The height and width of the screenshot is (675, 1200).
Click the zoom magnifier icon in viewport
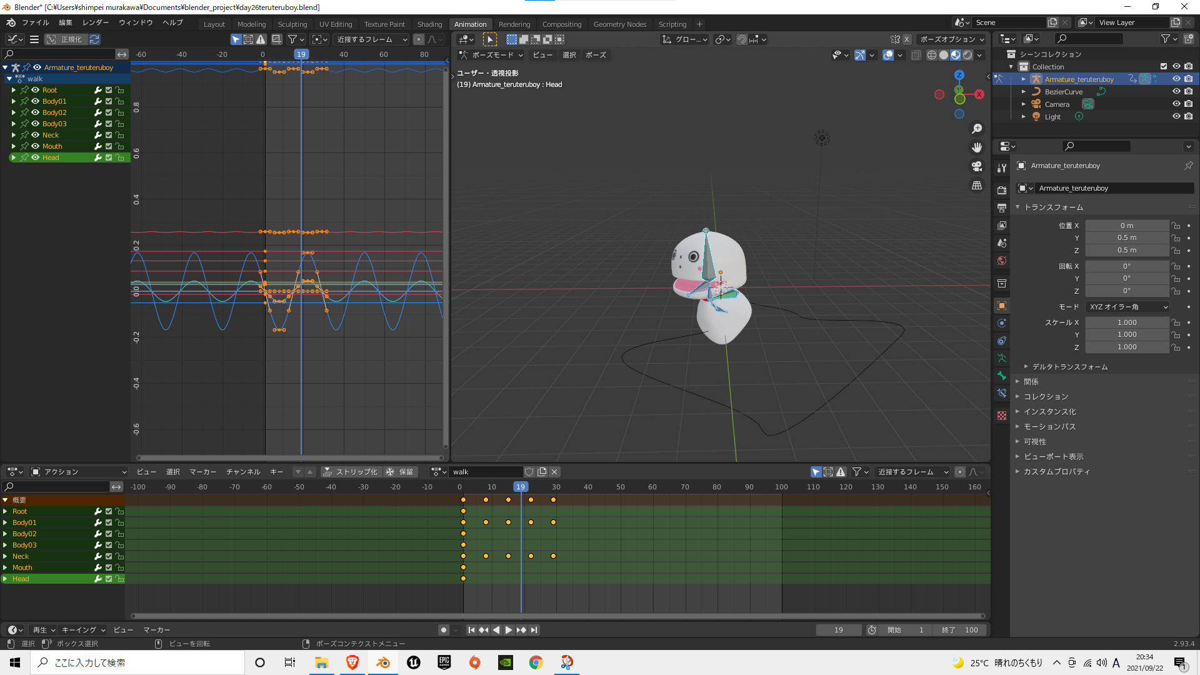click(x=977, y=129)
